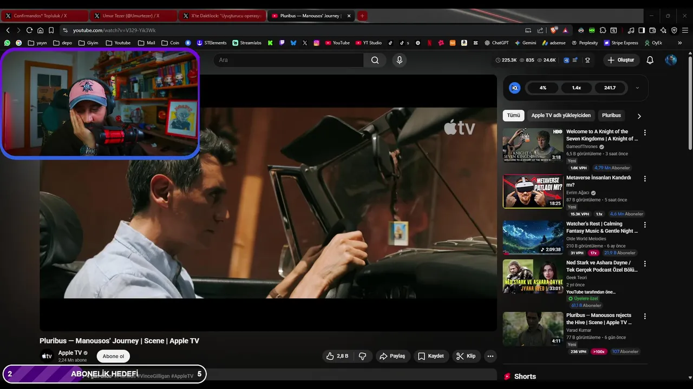Screen dimensions: 693x389
Task: Open a new browser tab
Action: pyautogui.click(x=362, y=16)
